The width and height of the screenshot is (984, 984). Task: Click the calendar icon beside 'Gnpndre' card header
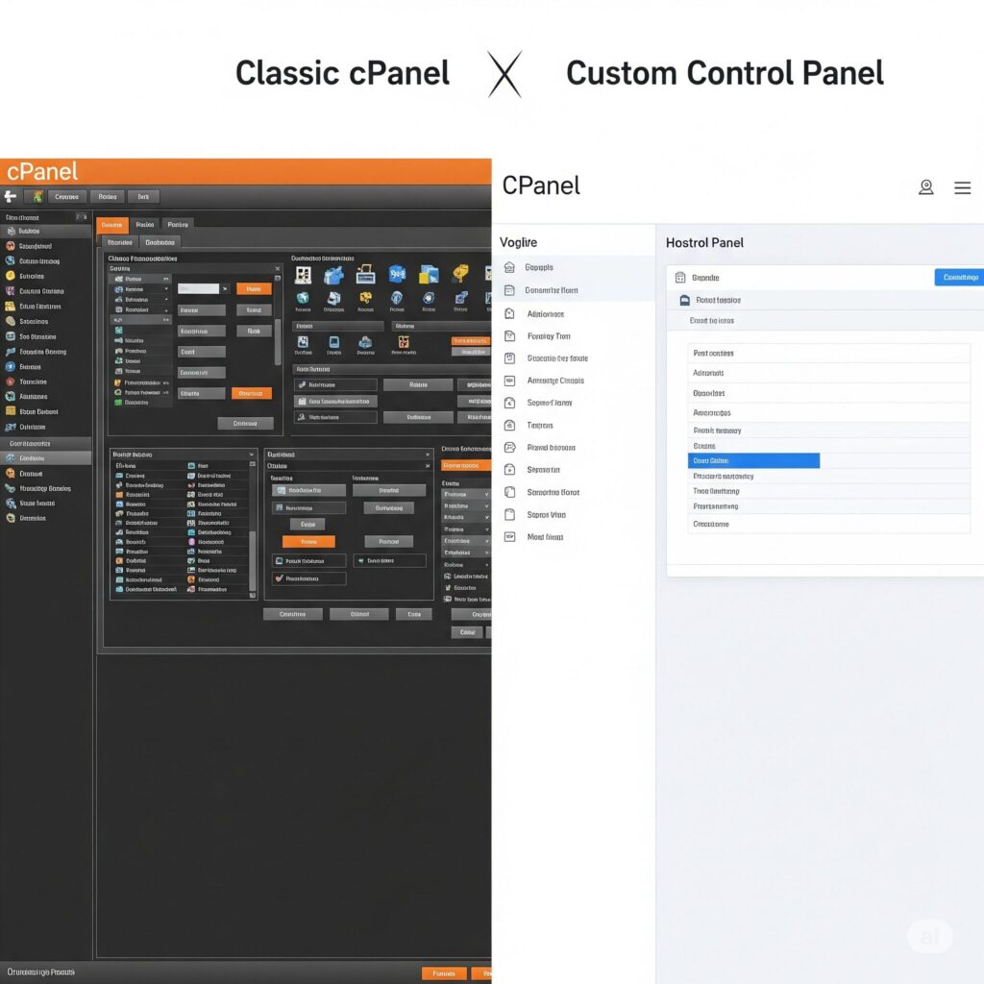(x=680, y=278)
